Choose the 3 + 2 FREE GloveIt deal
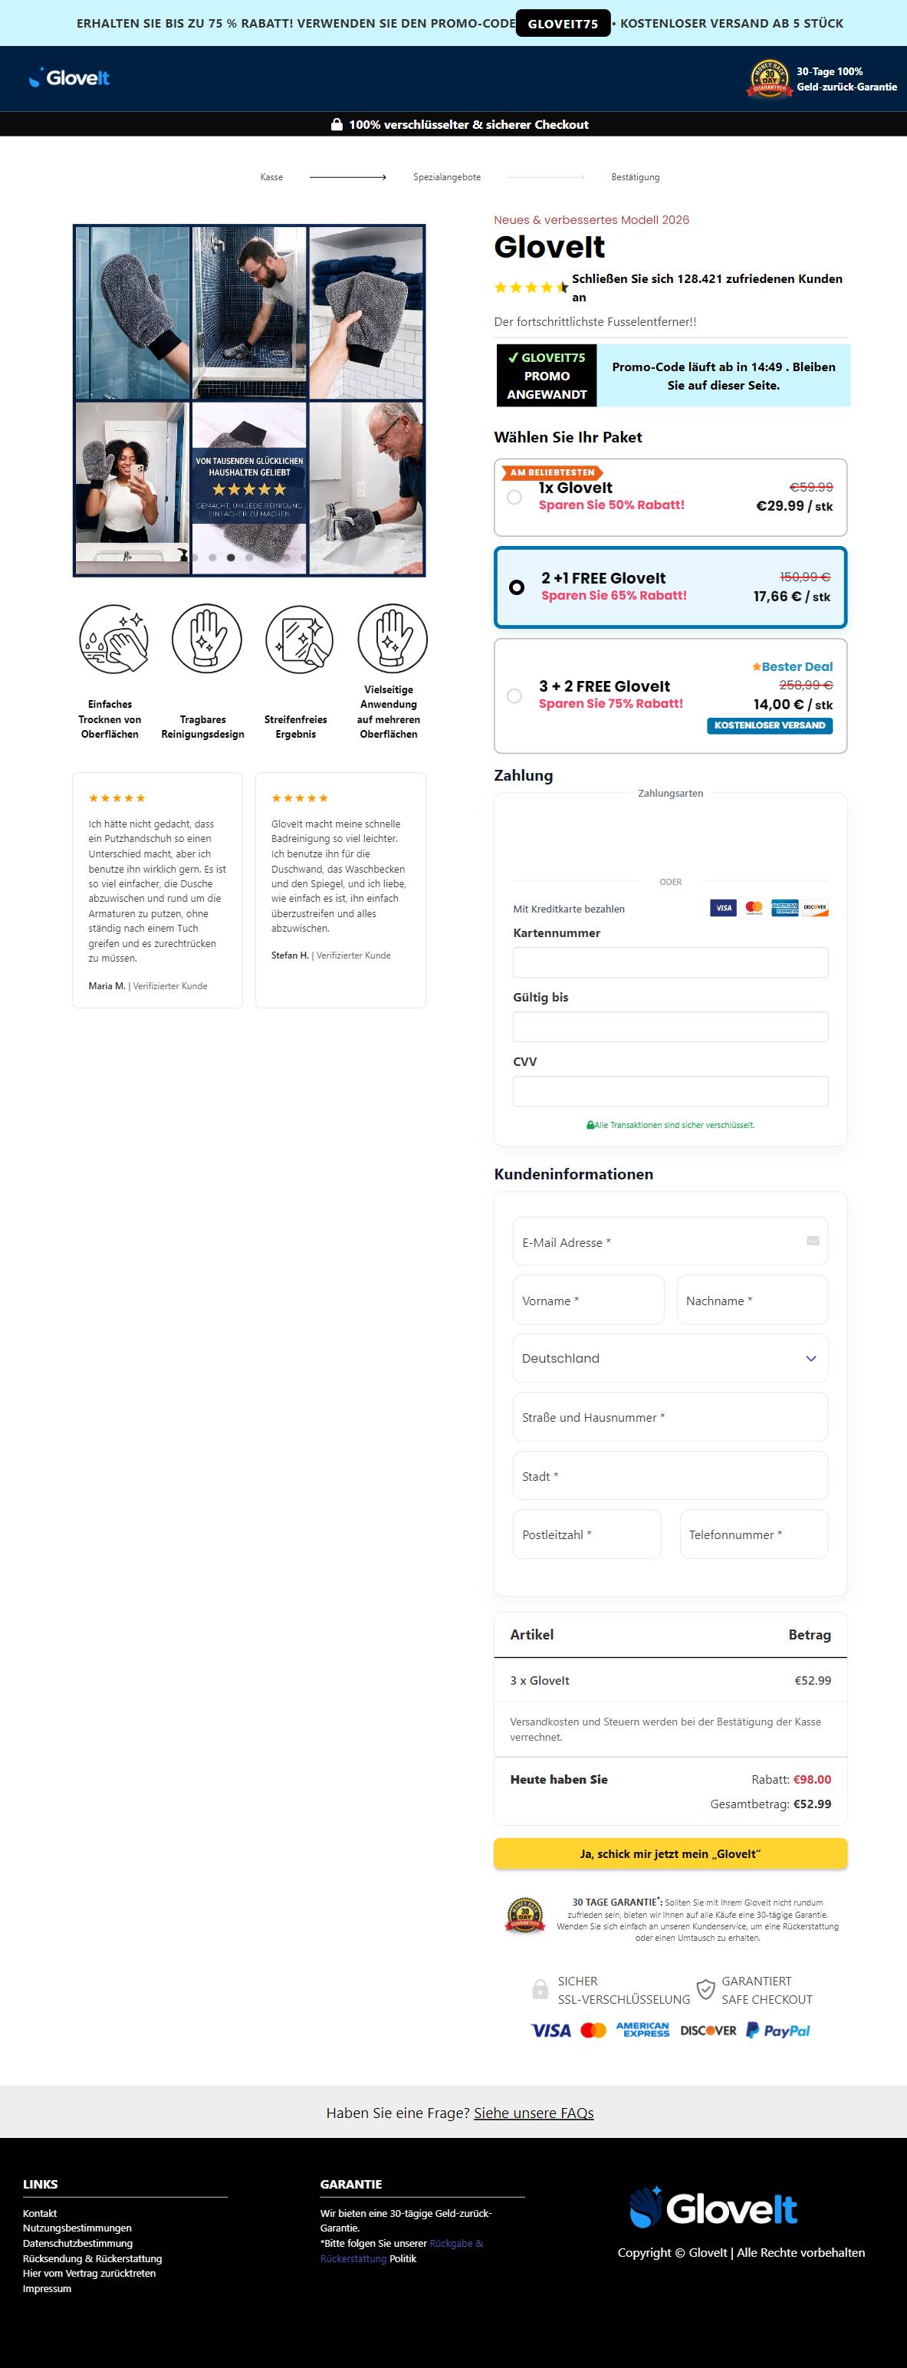 671,696
